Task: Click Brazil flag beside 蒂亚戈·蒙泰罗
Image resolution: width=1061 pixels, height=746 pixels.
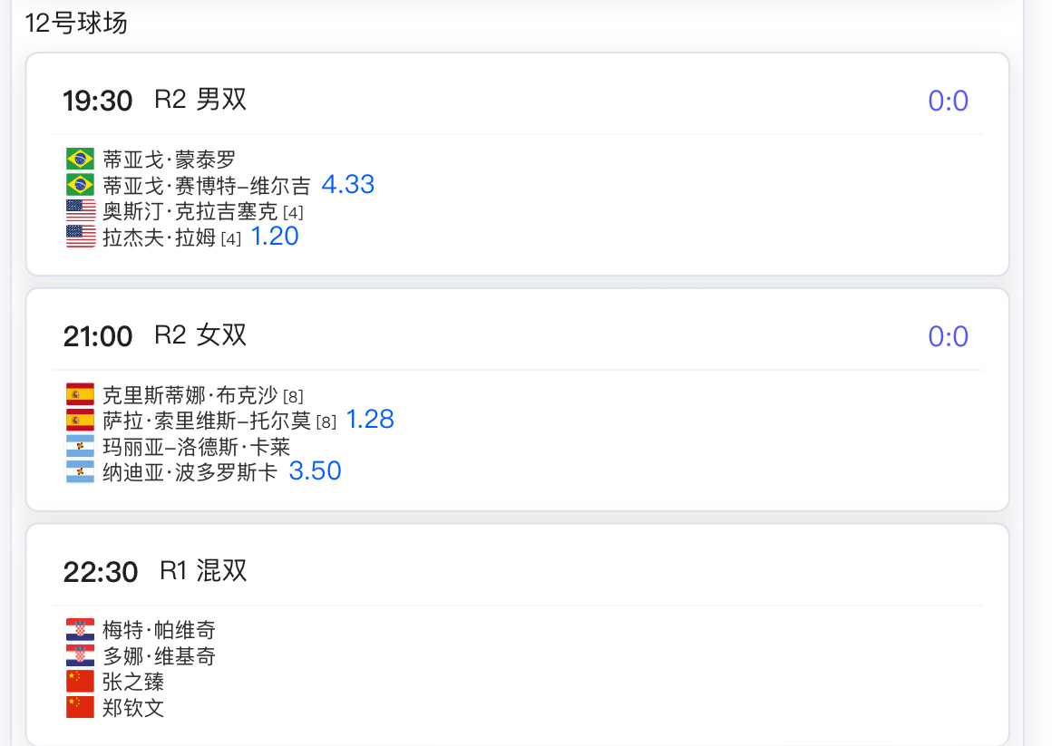Action: (80, 159)
